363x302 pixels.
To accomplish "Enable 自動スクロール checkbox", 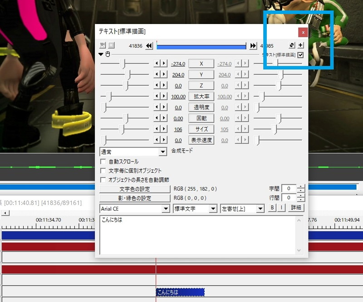I will 103,161.
